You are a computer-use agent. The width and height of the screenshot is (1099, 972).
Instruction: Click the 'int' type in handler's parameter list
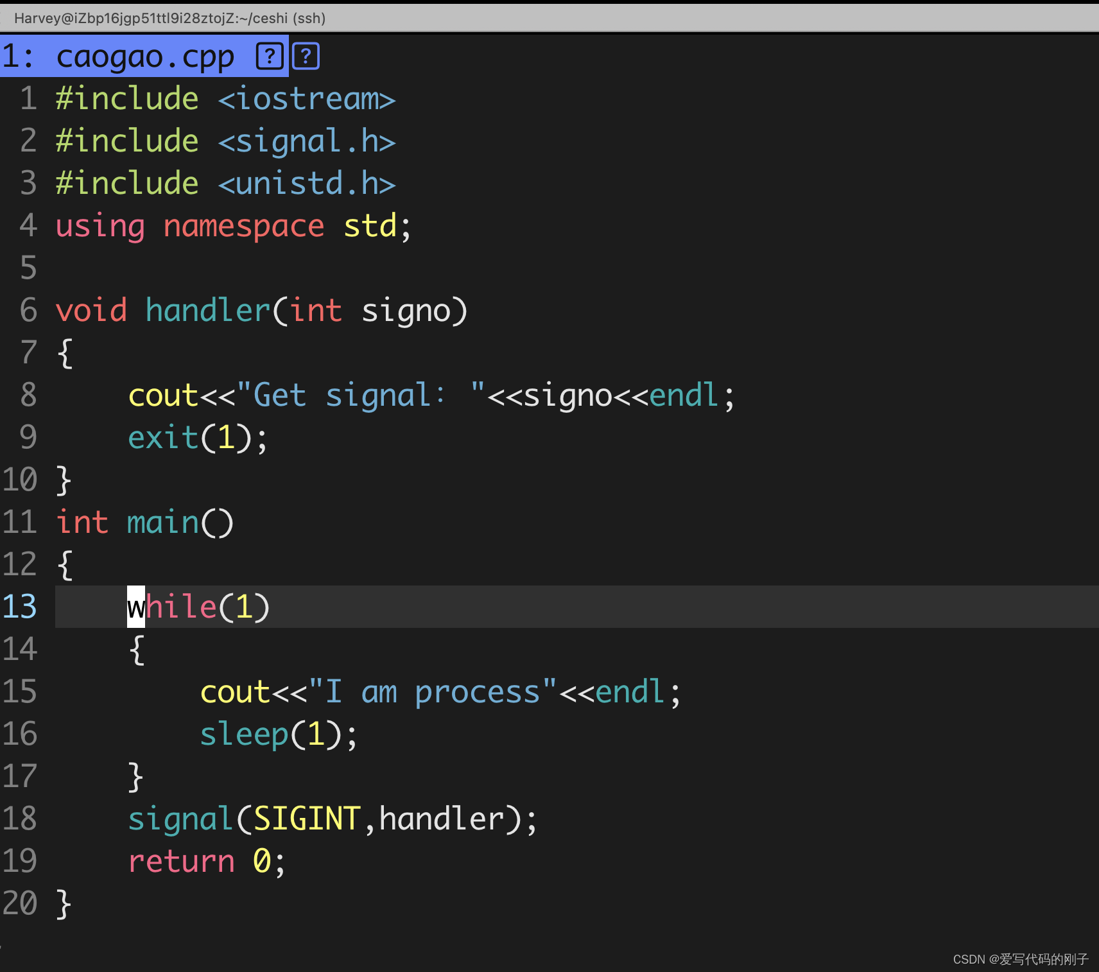point(316,311)
